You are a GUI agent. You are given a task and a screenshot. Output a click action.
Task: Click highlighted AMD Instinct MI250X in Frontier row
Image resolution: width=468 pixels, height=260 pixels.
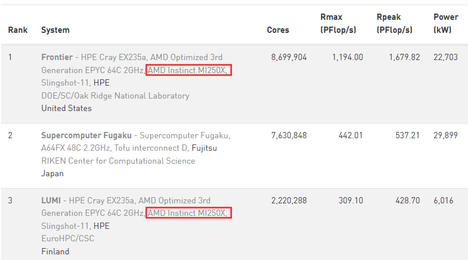(x=188, y=70)
